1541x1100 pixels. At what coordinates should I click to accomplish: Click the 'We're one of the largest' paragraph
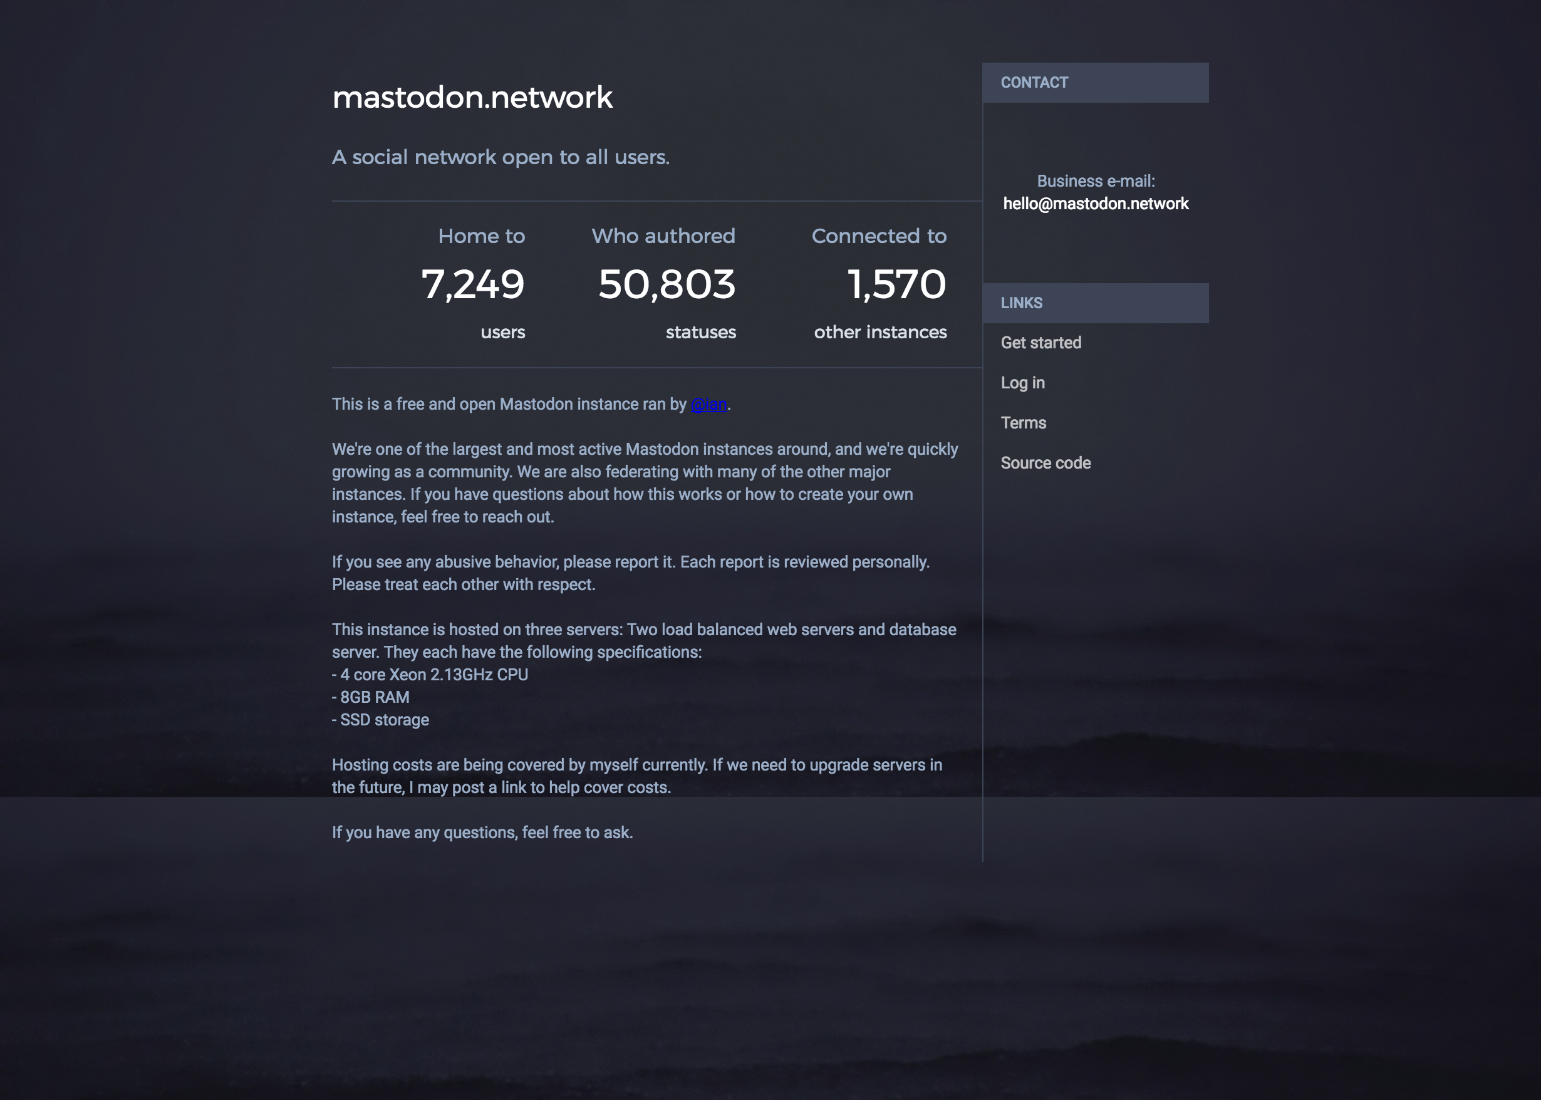click(645, 483)
